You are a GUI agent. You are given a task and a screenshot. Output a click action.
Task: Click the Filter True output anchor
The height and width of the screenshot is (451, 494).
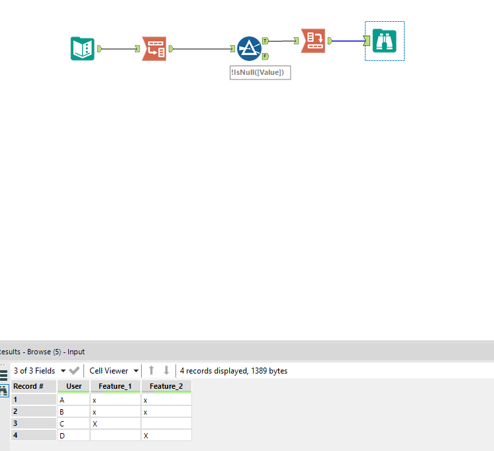[266, 40]
